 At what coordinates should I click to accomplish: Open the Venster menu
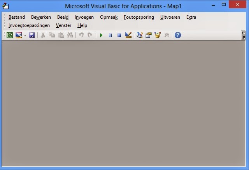tap(63, 25)
